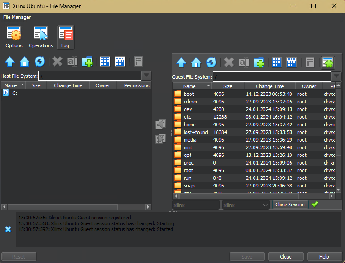Create new folder in host pane
Screen dimensions: 345x263
[87, 62]
